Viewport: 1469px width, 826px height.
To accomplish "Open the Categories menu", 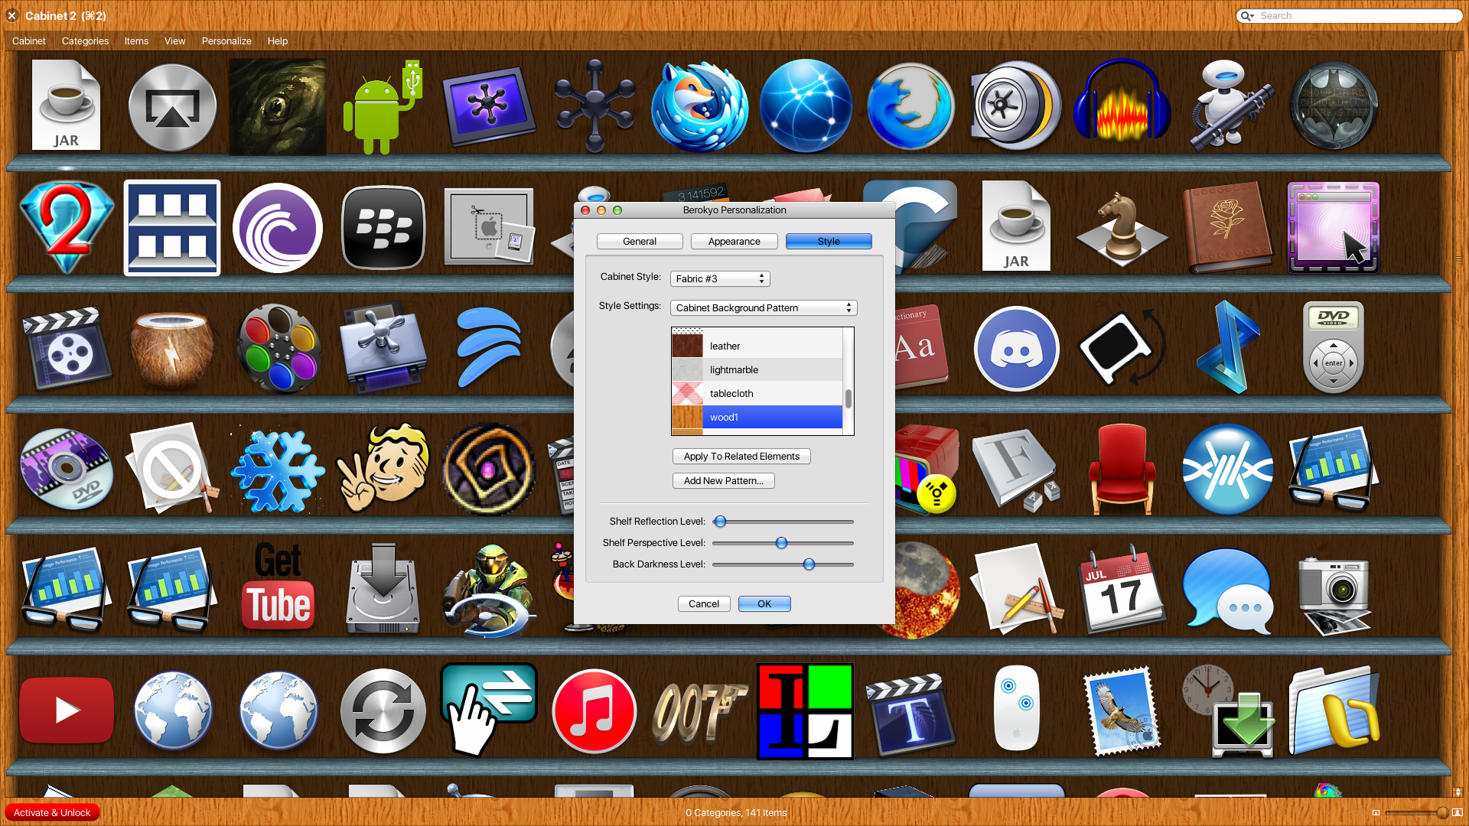I will [x=85, y=41].
